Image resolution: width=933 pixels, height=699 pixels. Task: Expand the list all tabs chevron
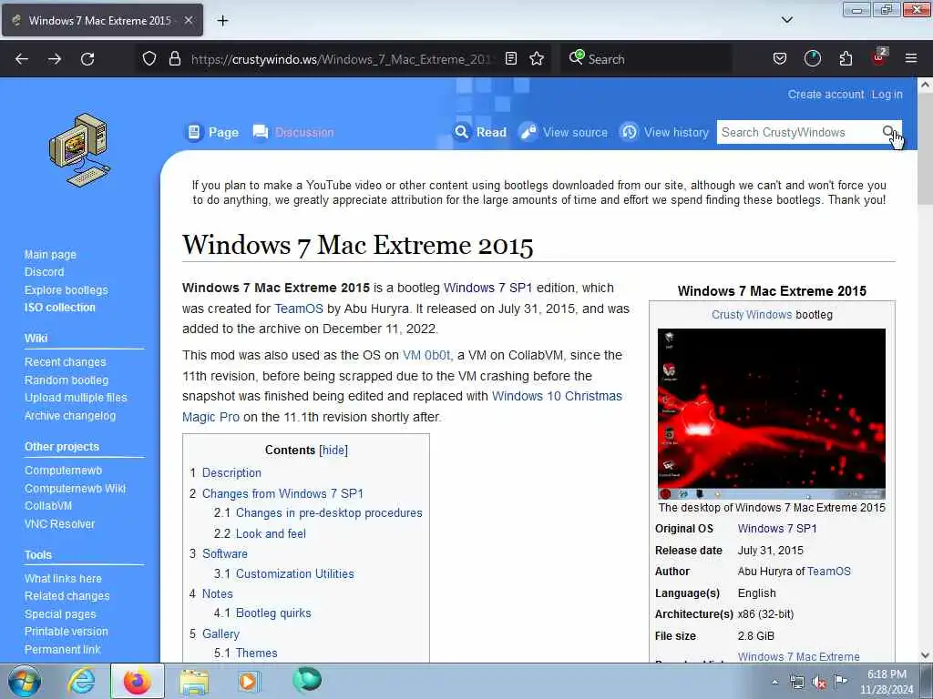tap(786, 20)
